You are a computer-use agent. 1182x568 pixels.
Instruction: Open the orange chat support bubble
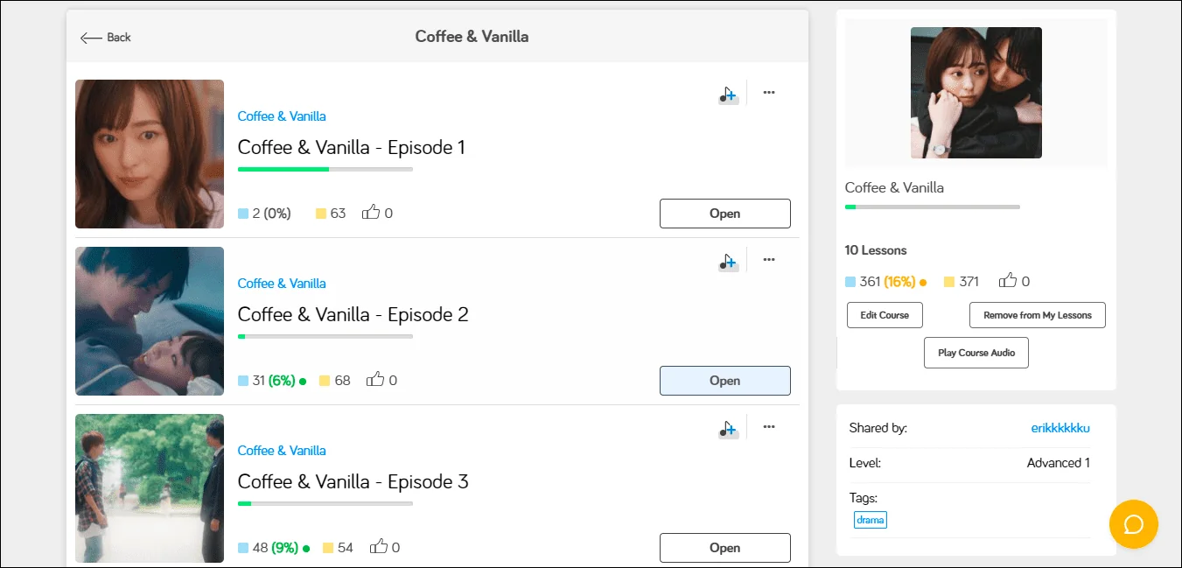tap(1133, 524)
